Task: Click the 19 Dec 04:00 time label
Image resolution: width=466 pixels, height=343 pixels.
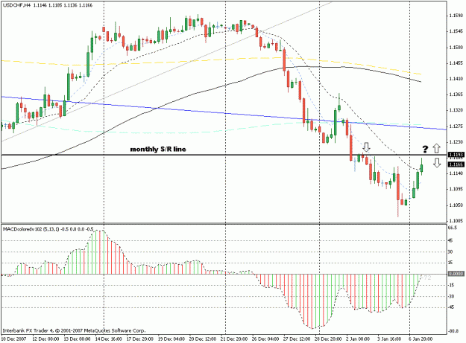Action: pyautogui.click(x=171, y=339)
